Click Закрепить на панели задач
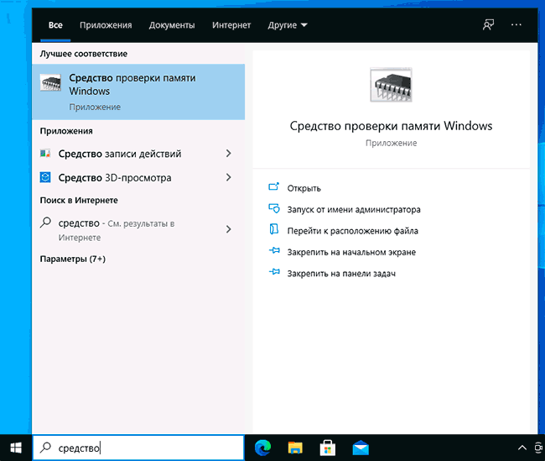The height and width of the screenshot is (461, 545). point(341,274)
